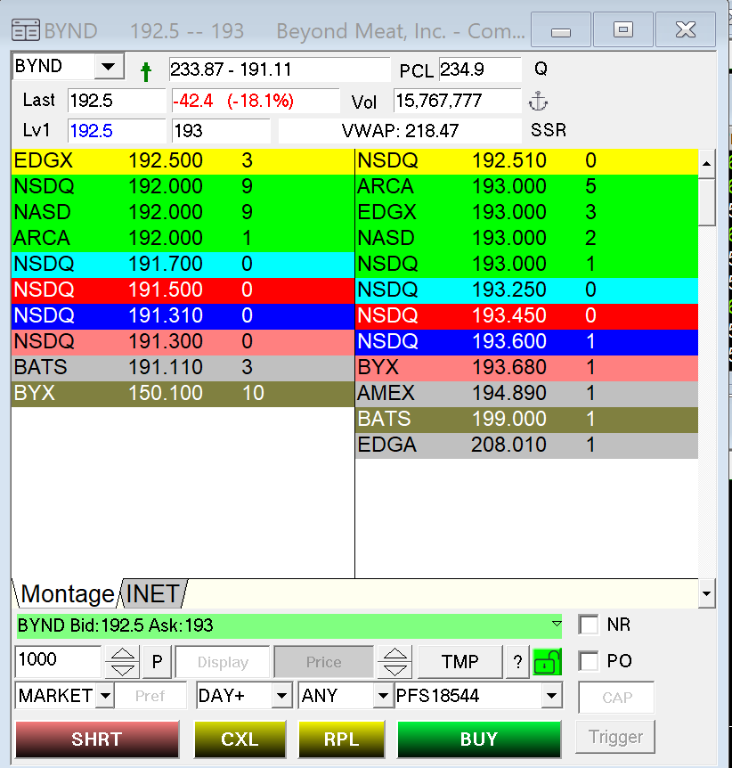Select the BYX 193.680 ask row
The height and width of the screenshot is (768, 732).
[x=527, y=367]
